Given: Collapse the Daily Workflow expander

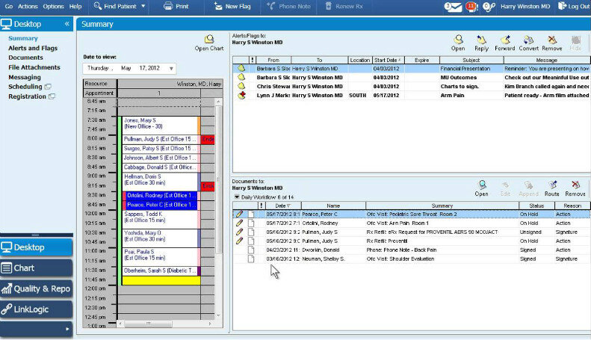Looking at the screenshot, I should pos(237,197).
